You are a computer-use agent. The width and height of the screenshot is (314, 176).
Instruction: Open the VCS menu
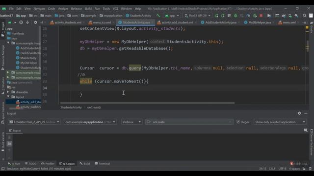pyautogui.click(x=115, y=9)
